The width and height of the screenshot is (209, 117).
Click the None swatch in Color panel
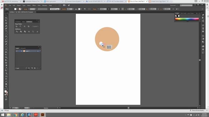point(176,16)
